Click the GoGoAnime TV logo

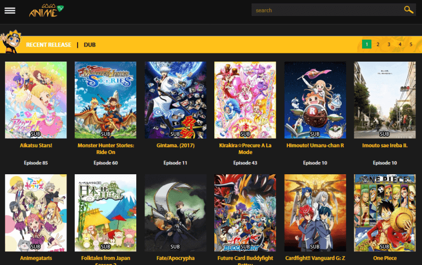[46, 10]
